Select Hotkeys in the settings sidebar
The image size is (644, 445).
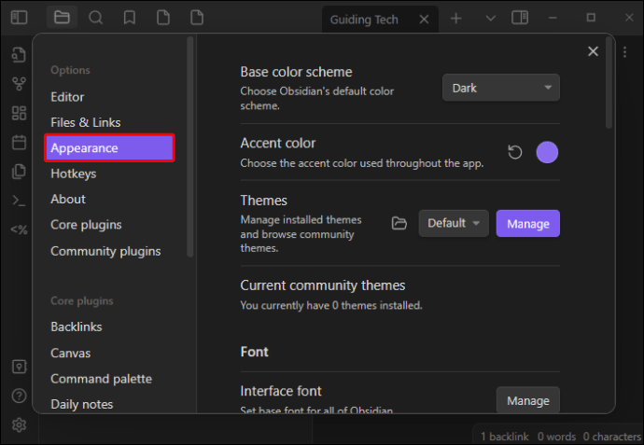point(74,174)
